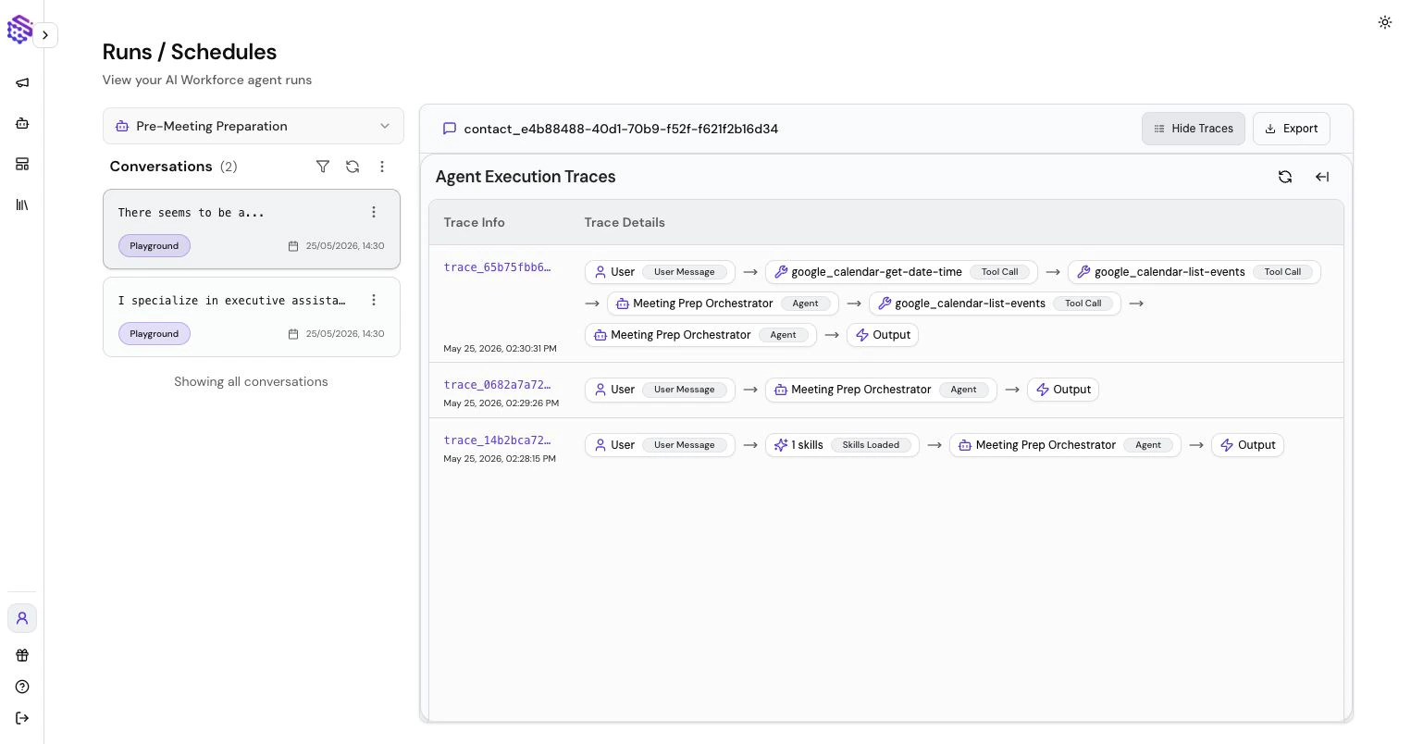Click google_calendar-get-date-time tool call step

tap(901, 272)
